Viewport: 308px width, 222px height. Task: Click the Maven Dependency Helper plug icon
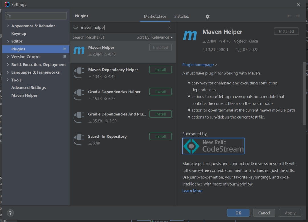[x=79, y=73]
